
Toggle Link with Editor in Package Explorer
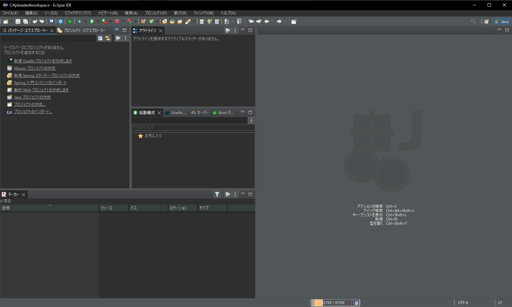coord(108,38)
